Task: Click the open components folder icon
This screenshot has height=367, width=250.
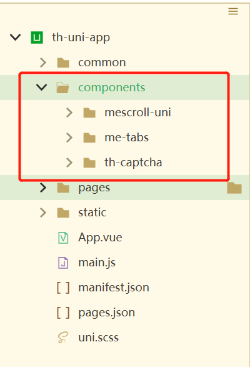Action: (x=62, y=88)
